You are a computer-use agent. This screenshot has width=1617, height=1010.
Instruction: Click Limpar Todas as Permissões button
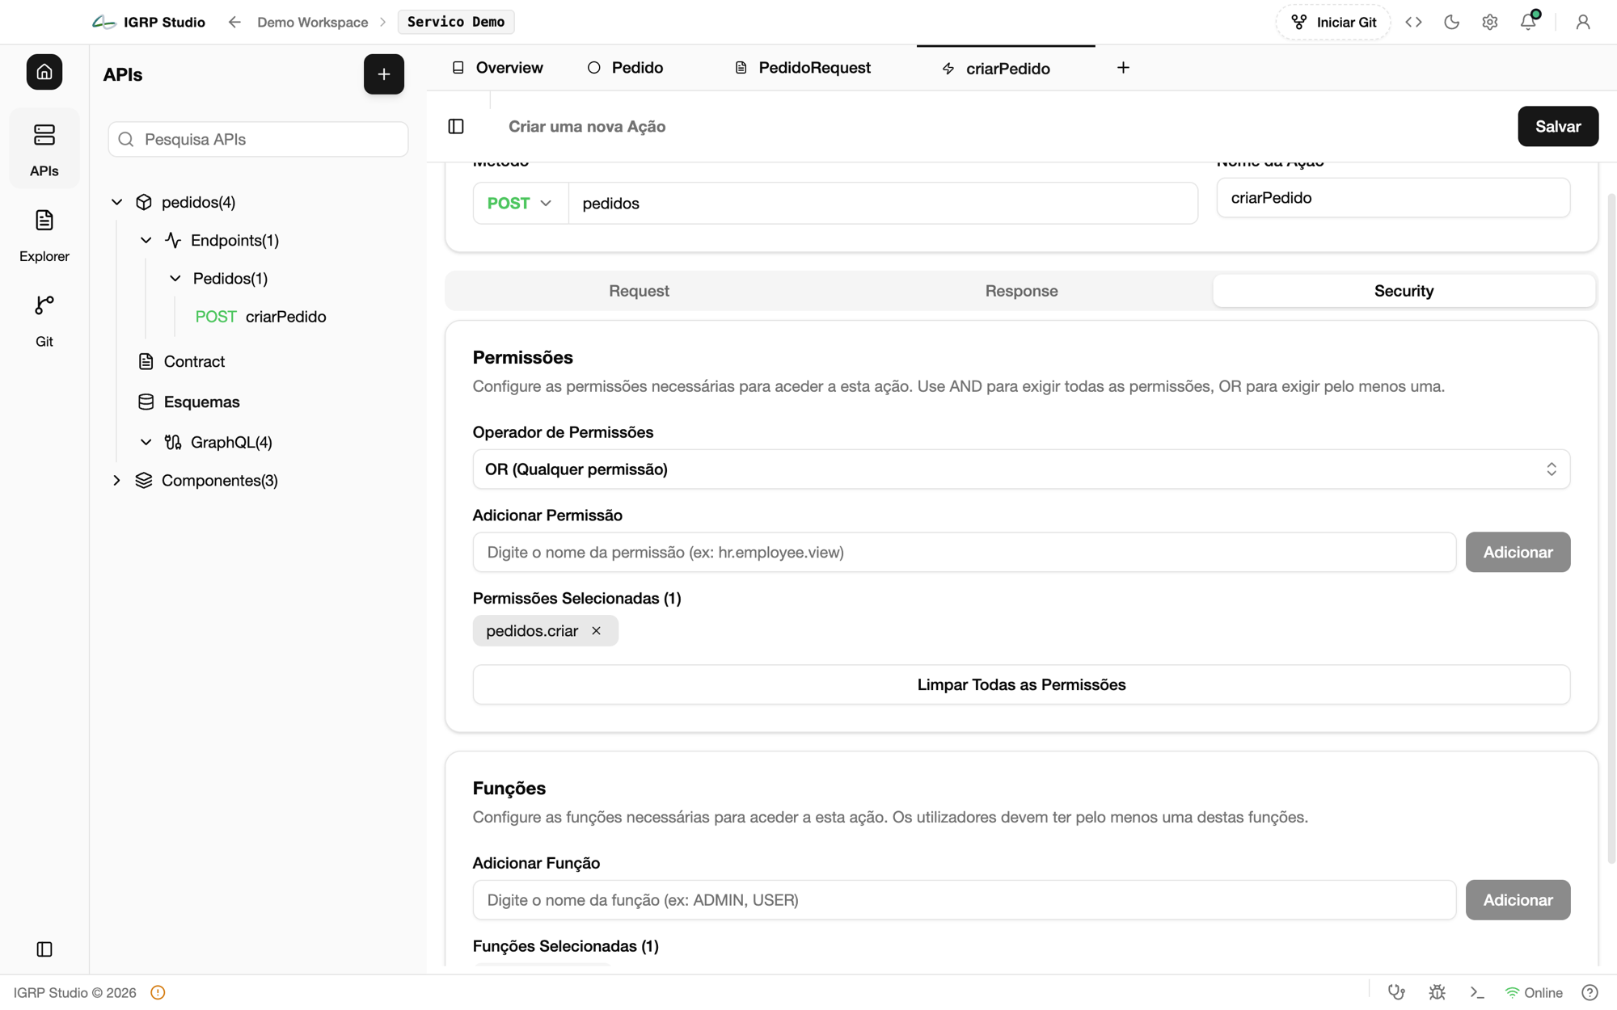1021,684
